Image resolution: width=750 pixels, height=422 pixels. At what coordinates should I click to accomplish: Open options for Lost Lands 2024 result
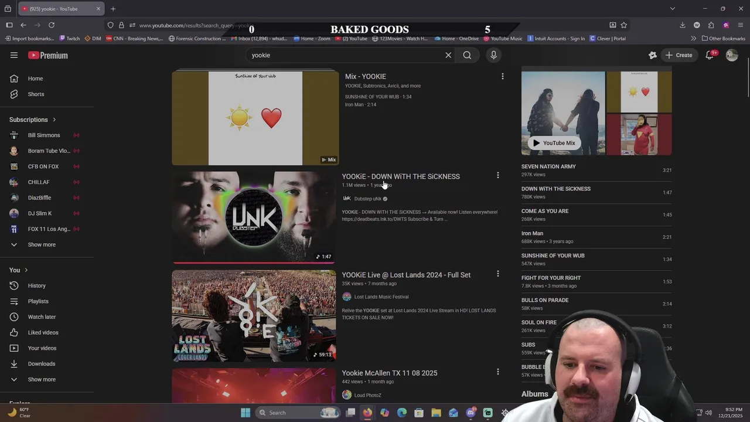click(x=498, y=274)
